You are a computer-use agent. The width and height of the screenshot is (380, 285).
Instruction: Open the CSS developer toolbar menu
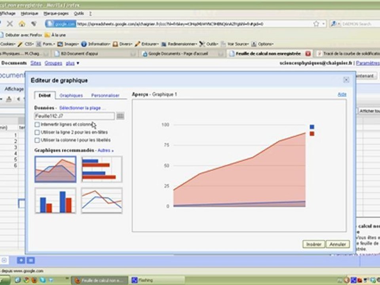click(x=26, y=44)
